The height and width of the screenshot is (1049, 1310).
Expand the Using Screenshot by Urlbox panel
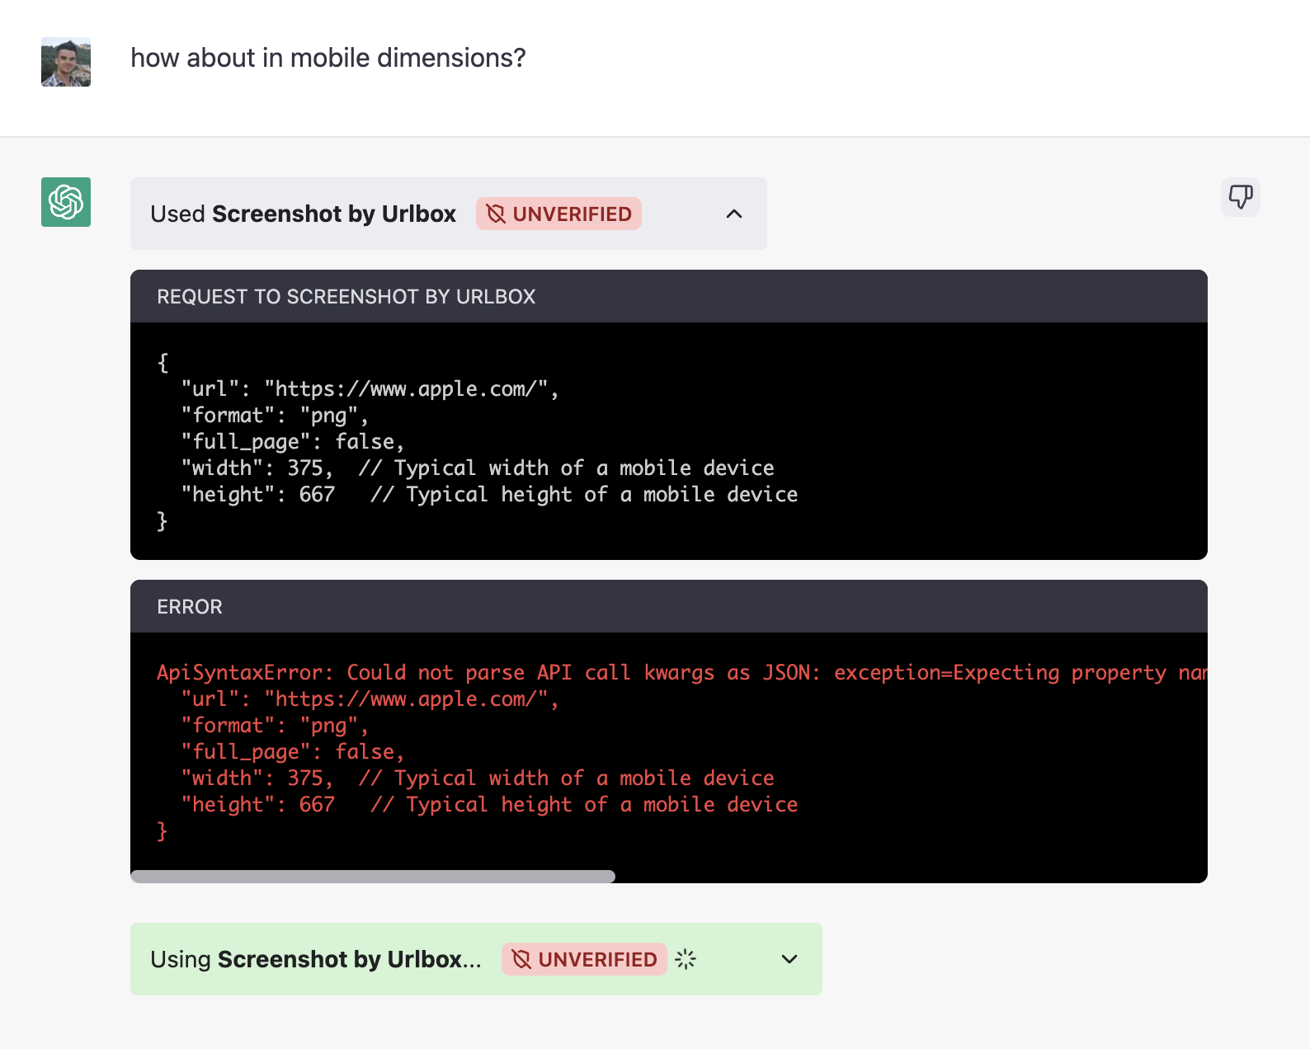pos(789,959)
